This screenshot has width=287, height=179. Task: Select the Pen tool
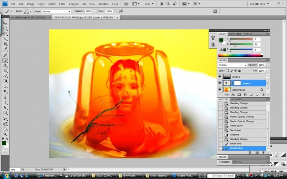pos(5,97)
